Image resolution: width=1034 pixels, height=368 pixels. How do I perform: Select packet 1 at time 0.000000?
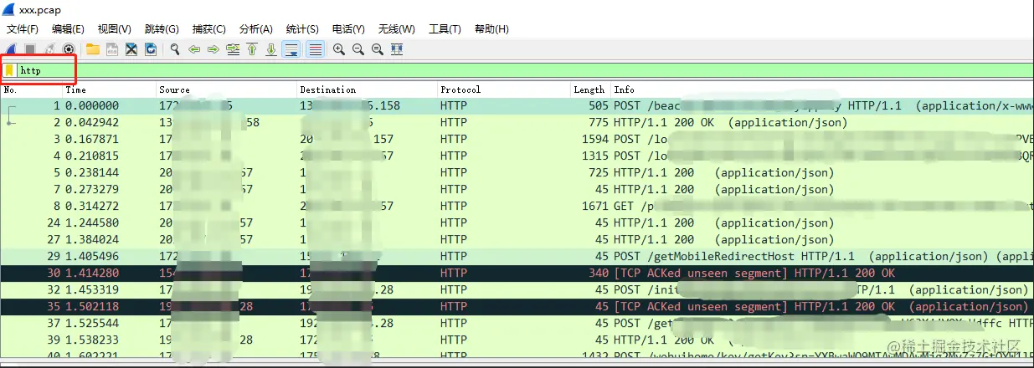(x=517, y=105)
